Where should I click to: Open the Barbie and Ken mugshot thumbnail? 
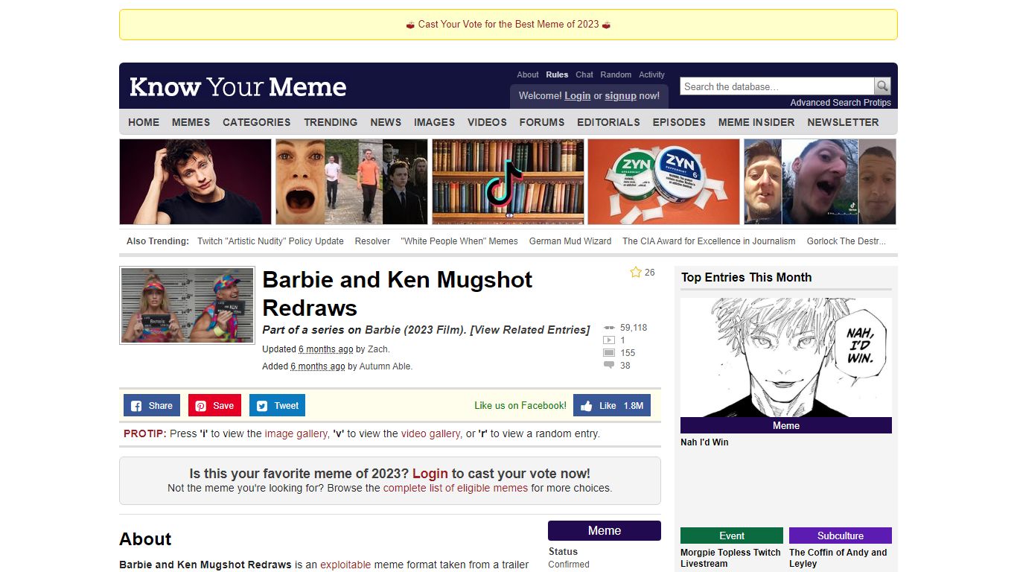(x=188, y=305)
